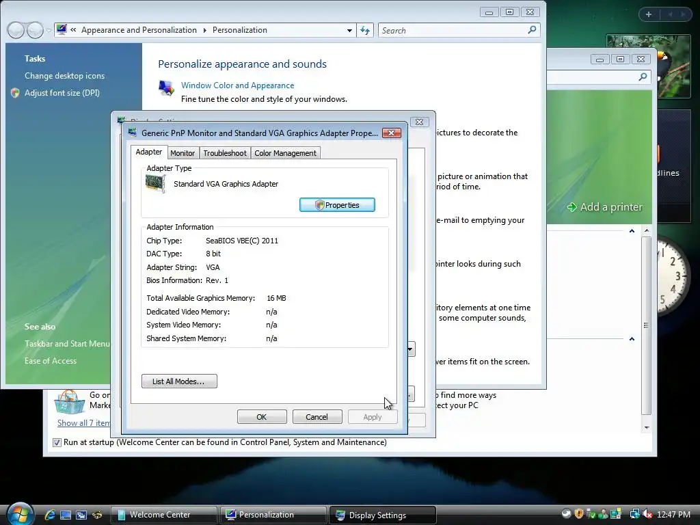Click the Start orb button

click(x=20, y=514)
